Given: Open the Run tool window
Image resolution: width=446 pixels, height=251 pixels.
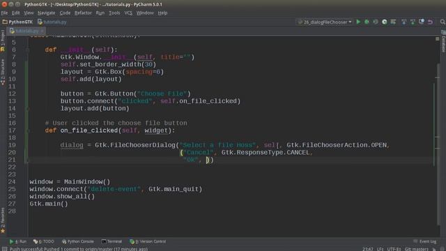Looking at the screenshot, I should tap(17, 241).
